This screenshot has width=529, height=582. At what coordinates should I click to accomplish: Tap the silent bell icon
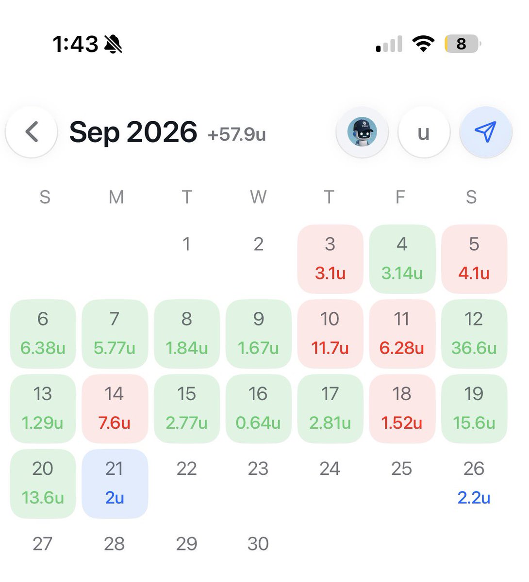[113, 44]
